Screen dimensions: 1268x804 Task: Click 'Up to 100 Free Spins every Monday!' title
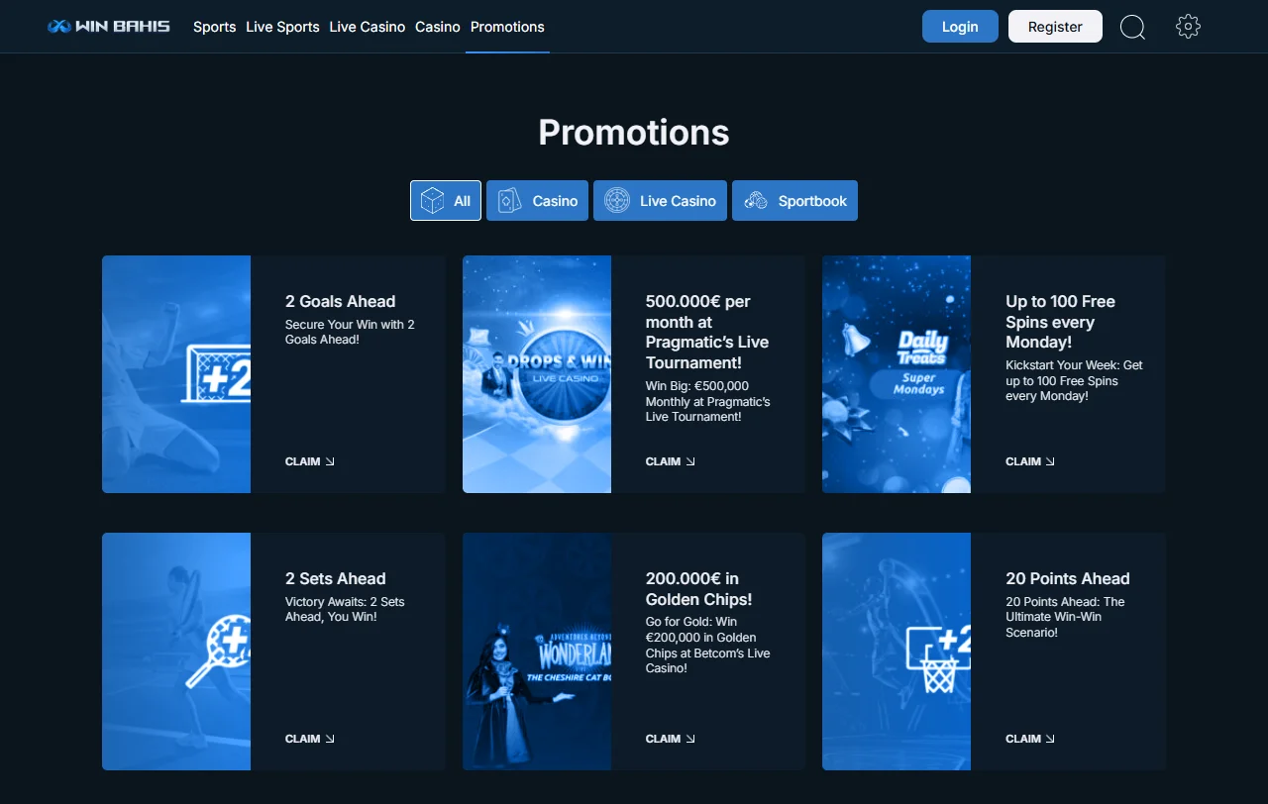pyautogui.click(x=1060, y=322)
